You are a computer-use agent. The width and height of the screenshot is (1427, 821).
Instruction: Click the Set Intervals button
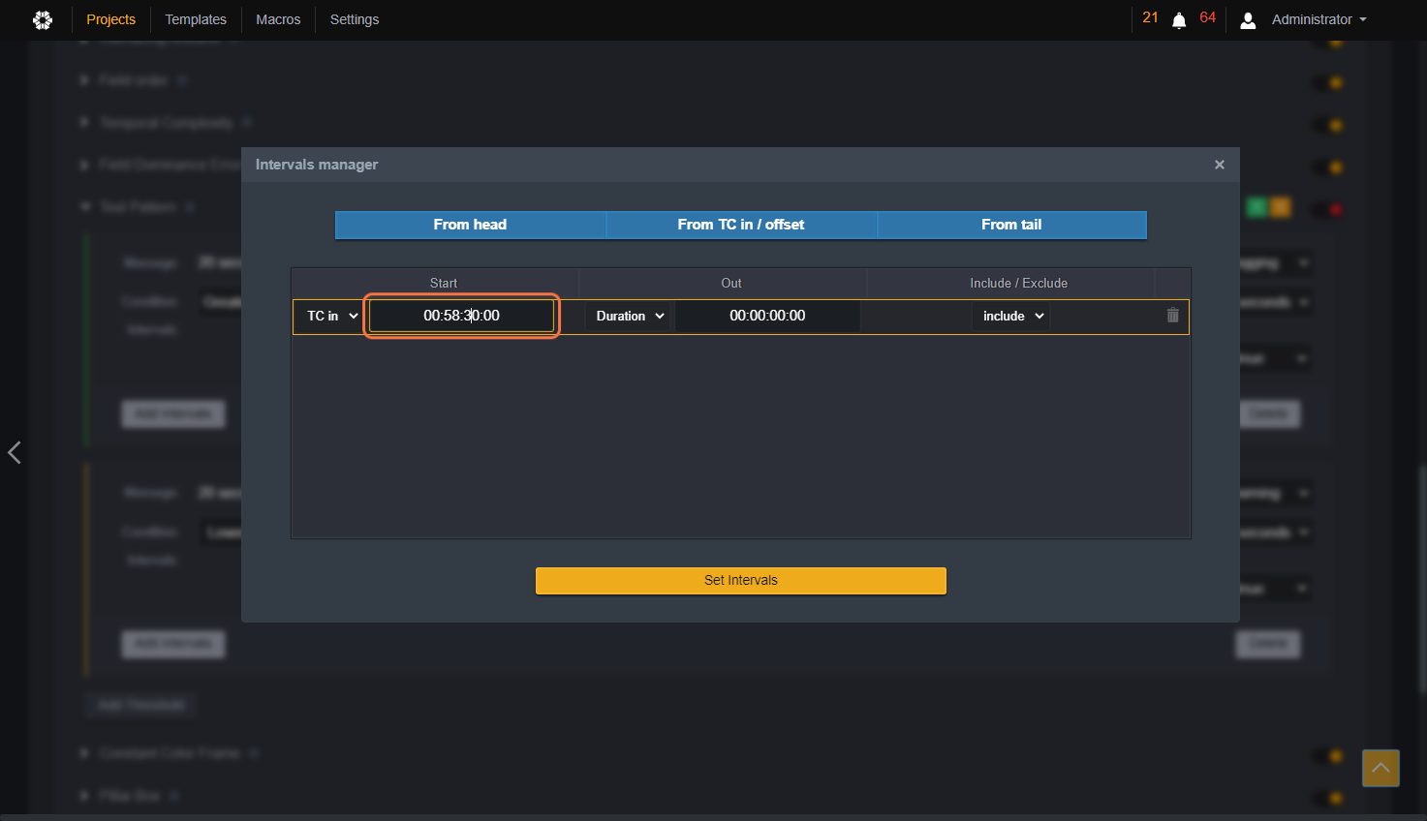pos(741,580)
